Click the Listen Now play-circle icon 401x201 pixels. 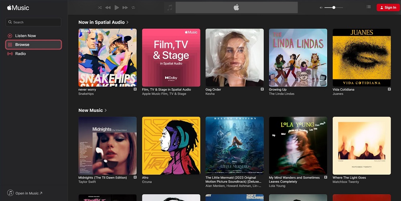tap(10, 36)
